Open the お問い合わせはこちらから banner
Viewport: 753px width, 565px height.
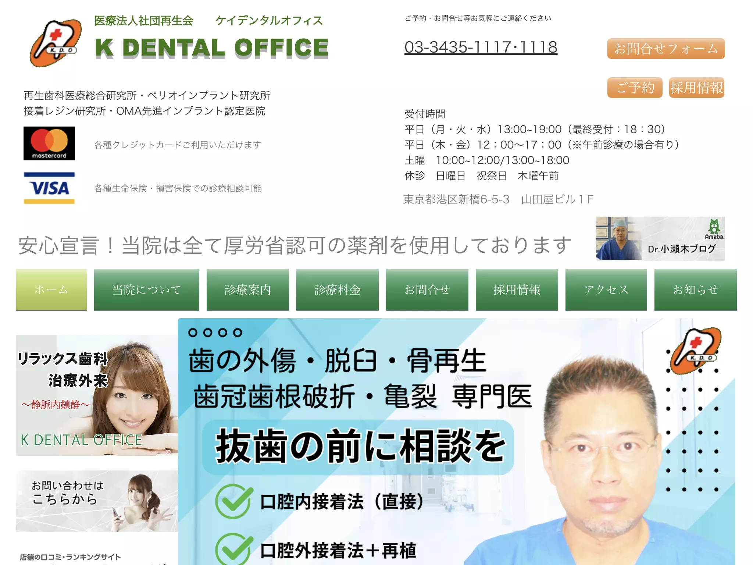point(97,501)
